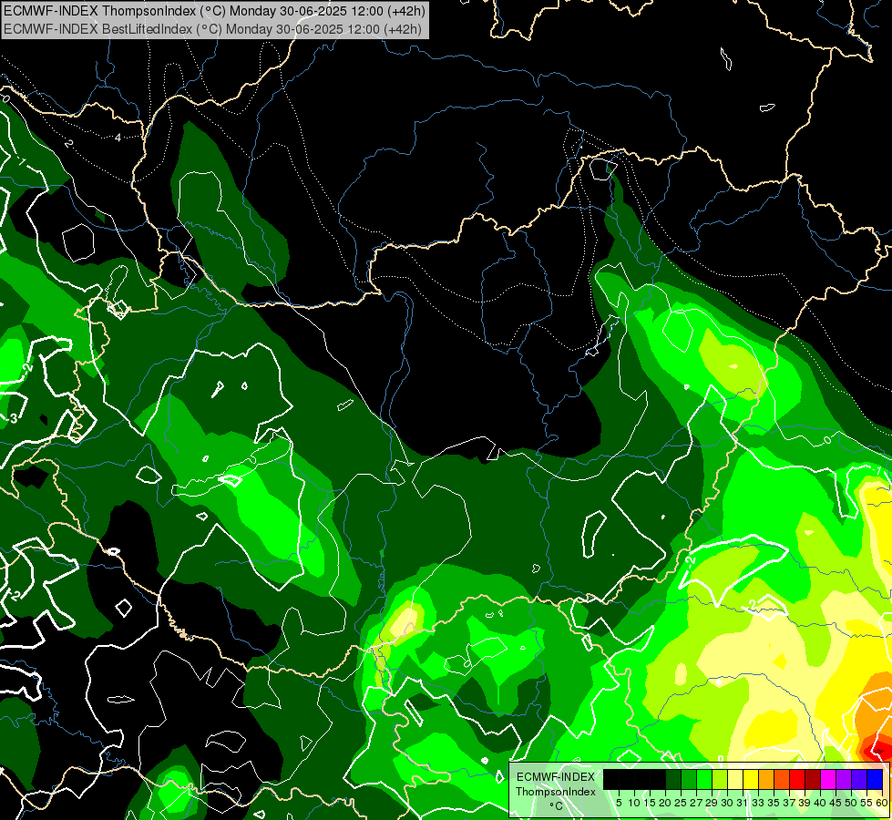Click the ECMWF-INDEX ThompsonIndex title line
The height and width of the screenshot is (820, 892).
pos(214,11)
